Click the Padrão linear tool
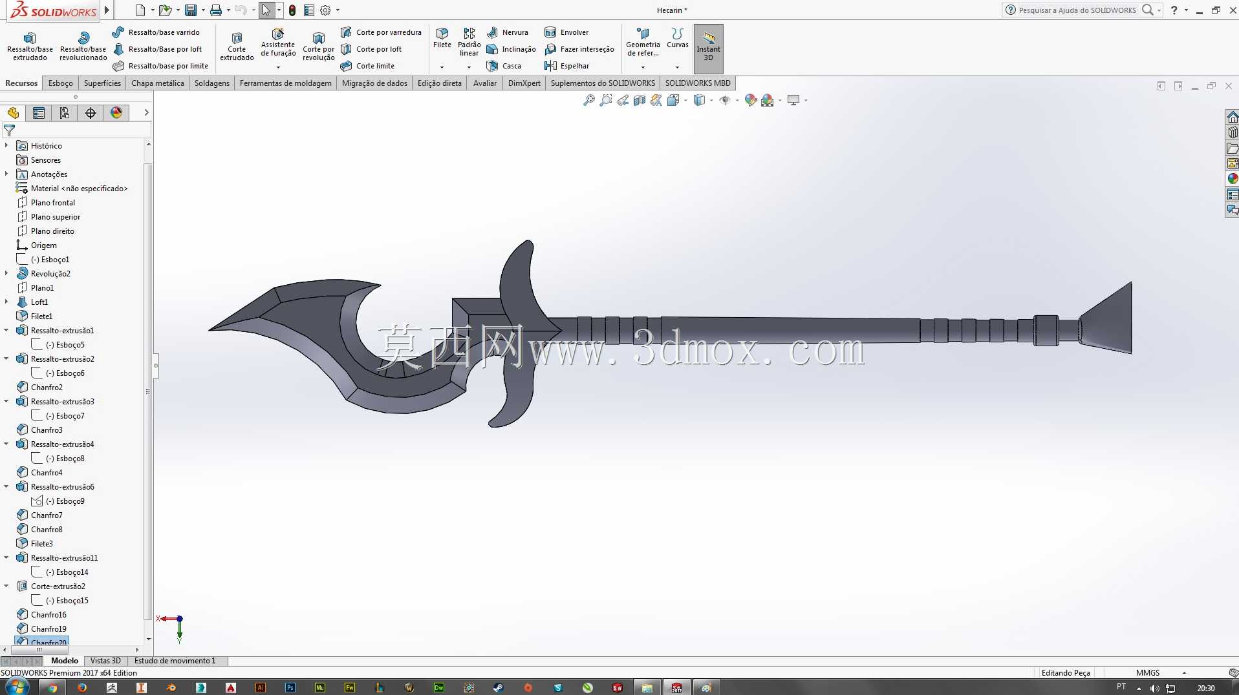Screen dimensions: 1239x695 469,41
